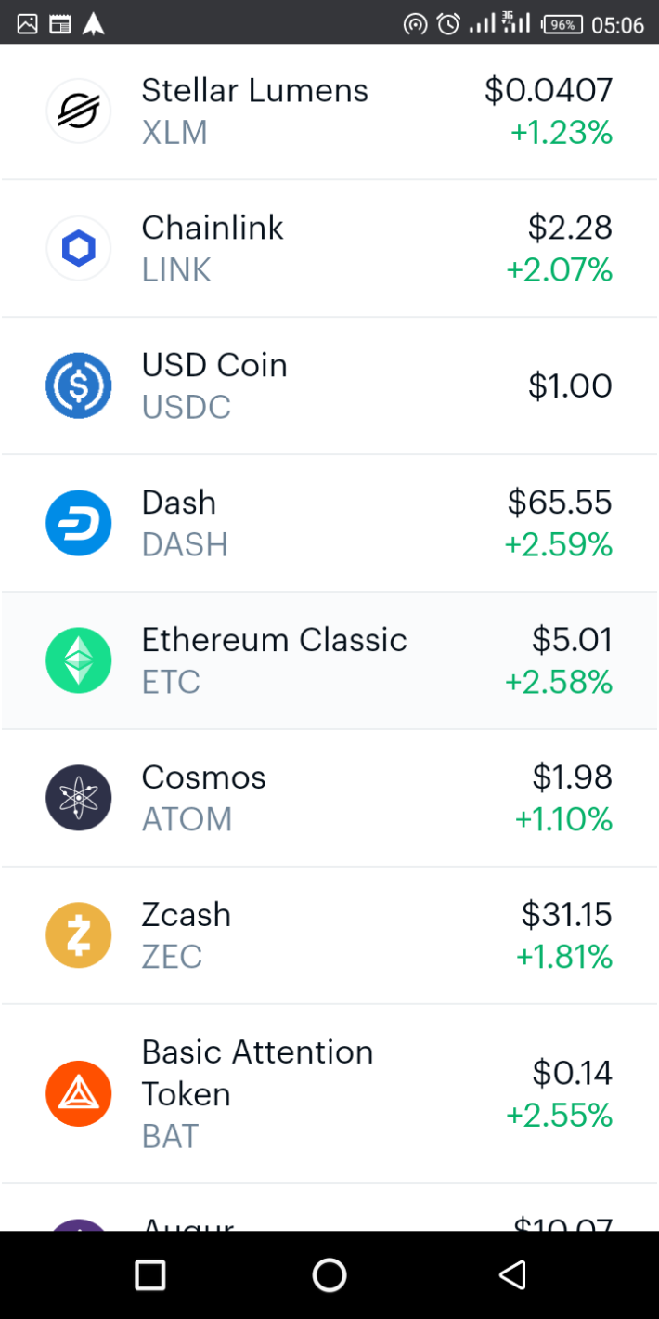Tap the Ethereum Classic green icon
Screen dimensions: 659x1319
pyautogui.click(x=79, y=660)
